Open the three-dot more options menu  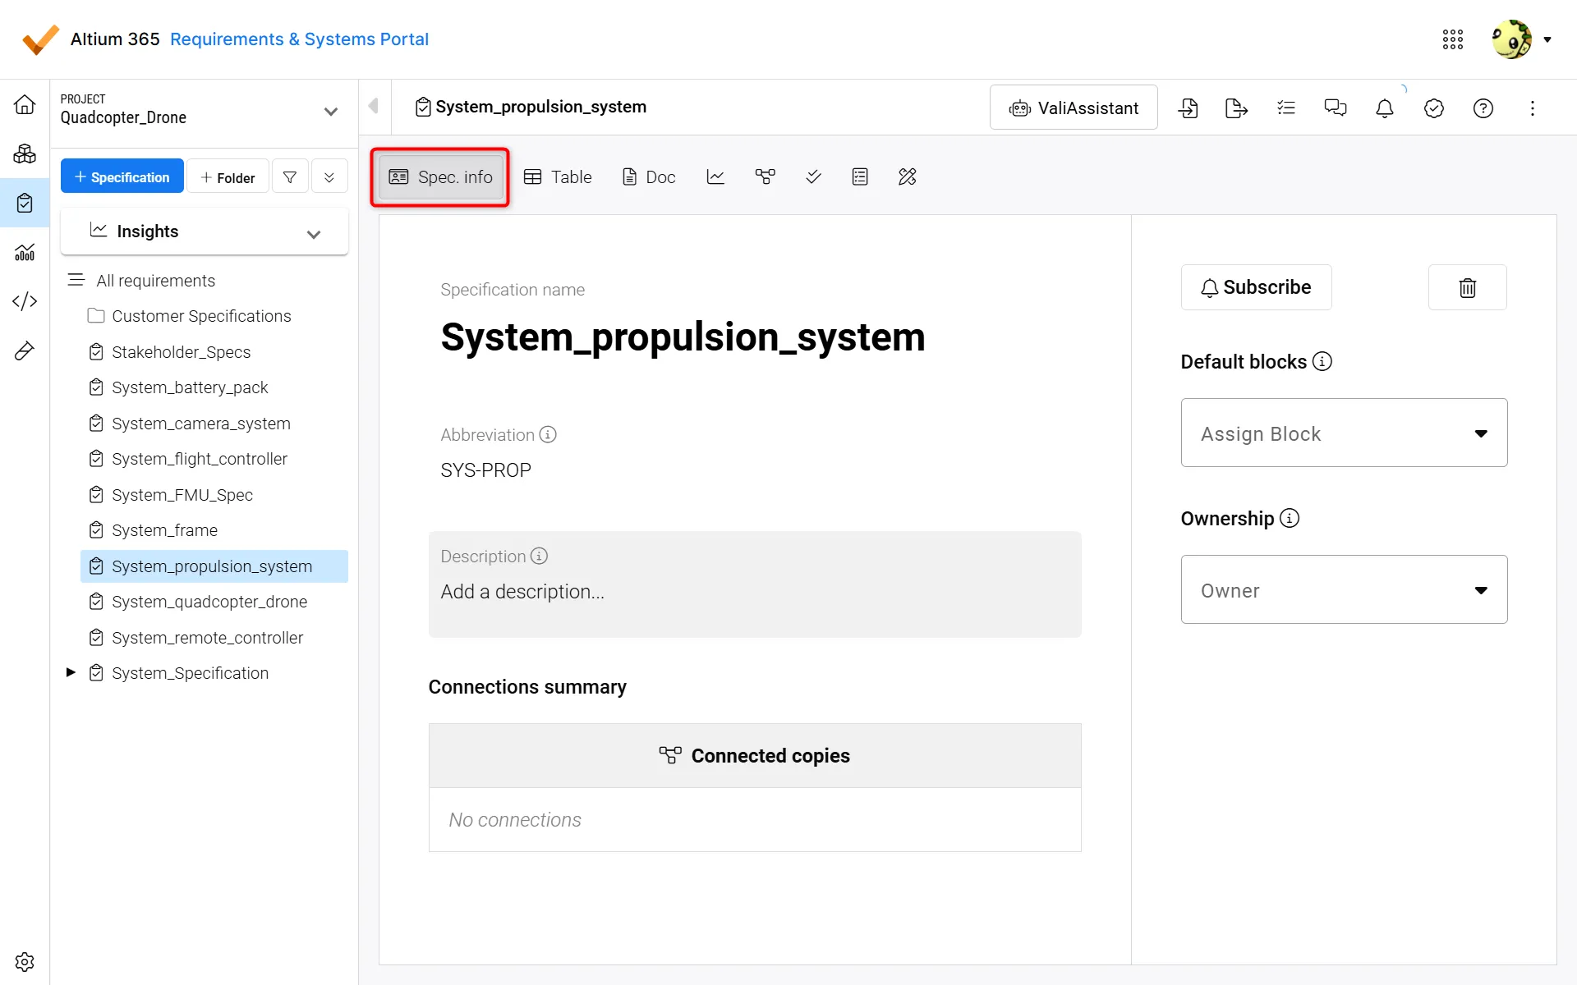tap(1532, 108)
